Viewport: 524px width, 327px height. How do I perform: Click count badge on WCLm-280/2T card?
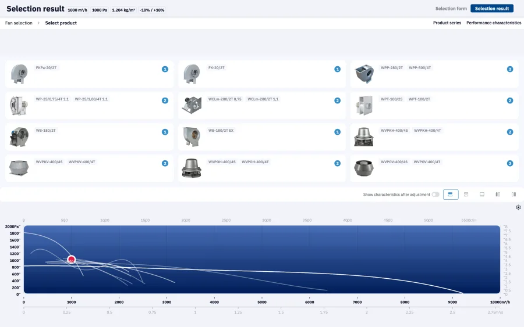click(338, 100)
